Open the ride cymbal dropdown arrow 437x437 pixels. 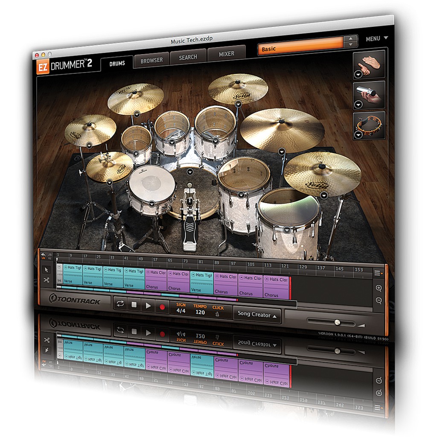click(x=282, y=151)
